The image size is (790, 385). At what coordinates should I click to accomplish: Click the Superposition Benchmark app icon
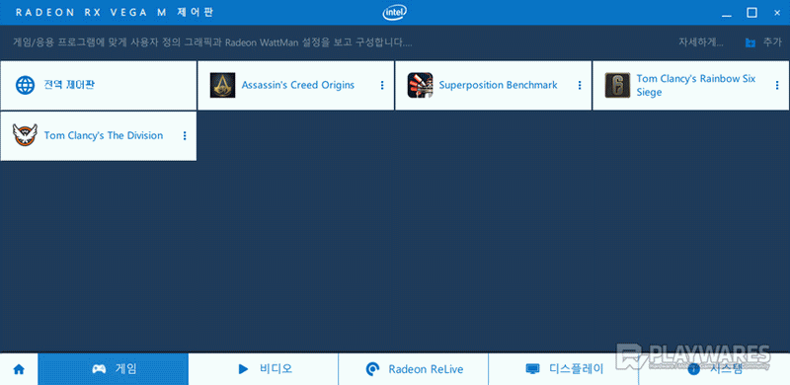pyautogui.click(x=420, y=85)
